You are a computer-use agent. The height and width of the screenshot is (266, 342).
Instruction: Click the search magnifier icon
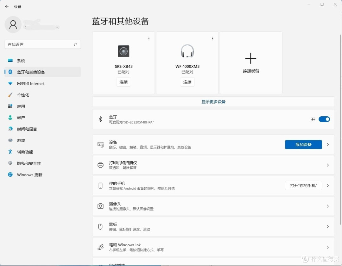click(x=75, y=44)
